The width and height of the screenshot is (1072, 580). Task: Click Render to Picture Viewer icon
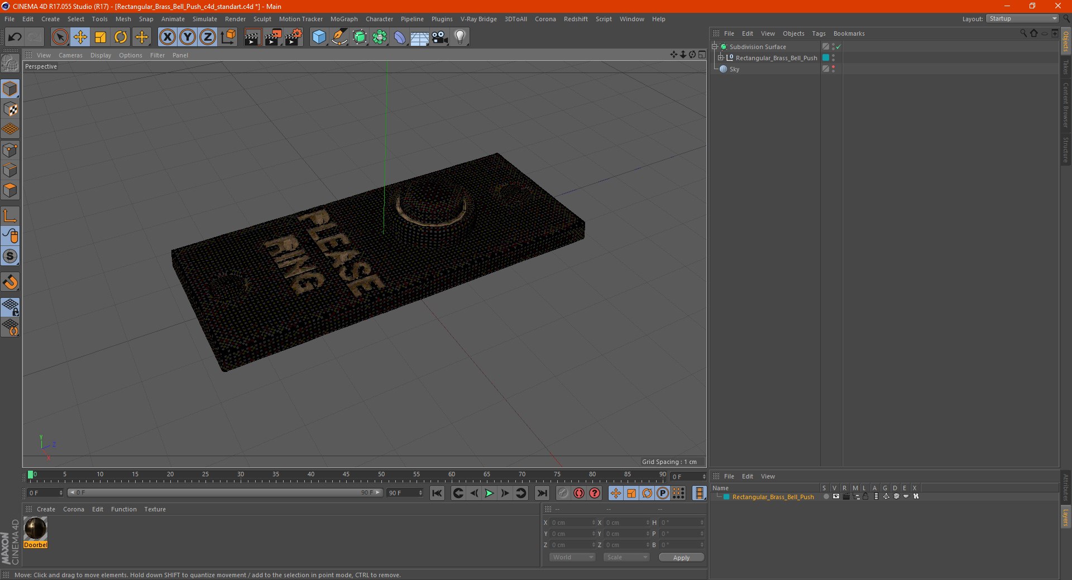click(273, 37)
